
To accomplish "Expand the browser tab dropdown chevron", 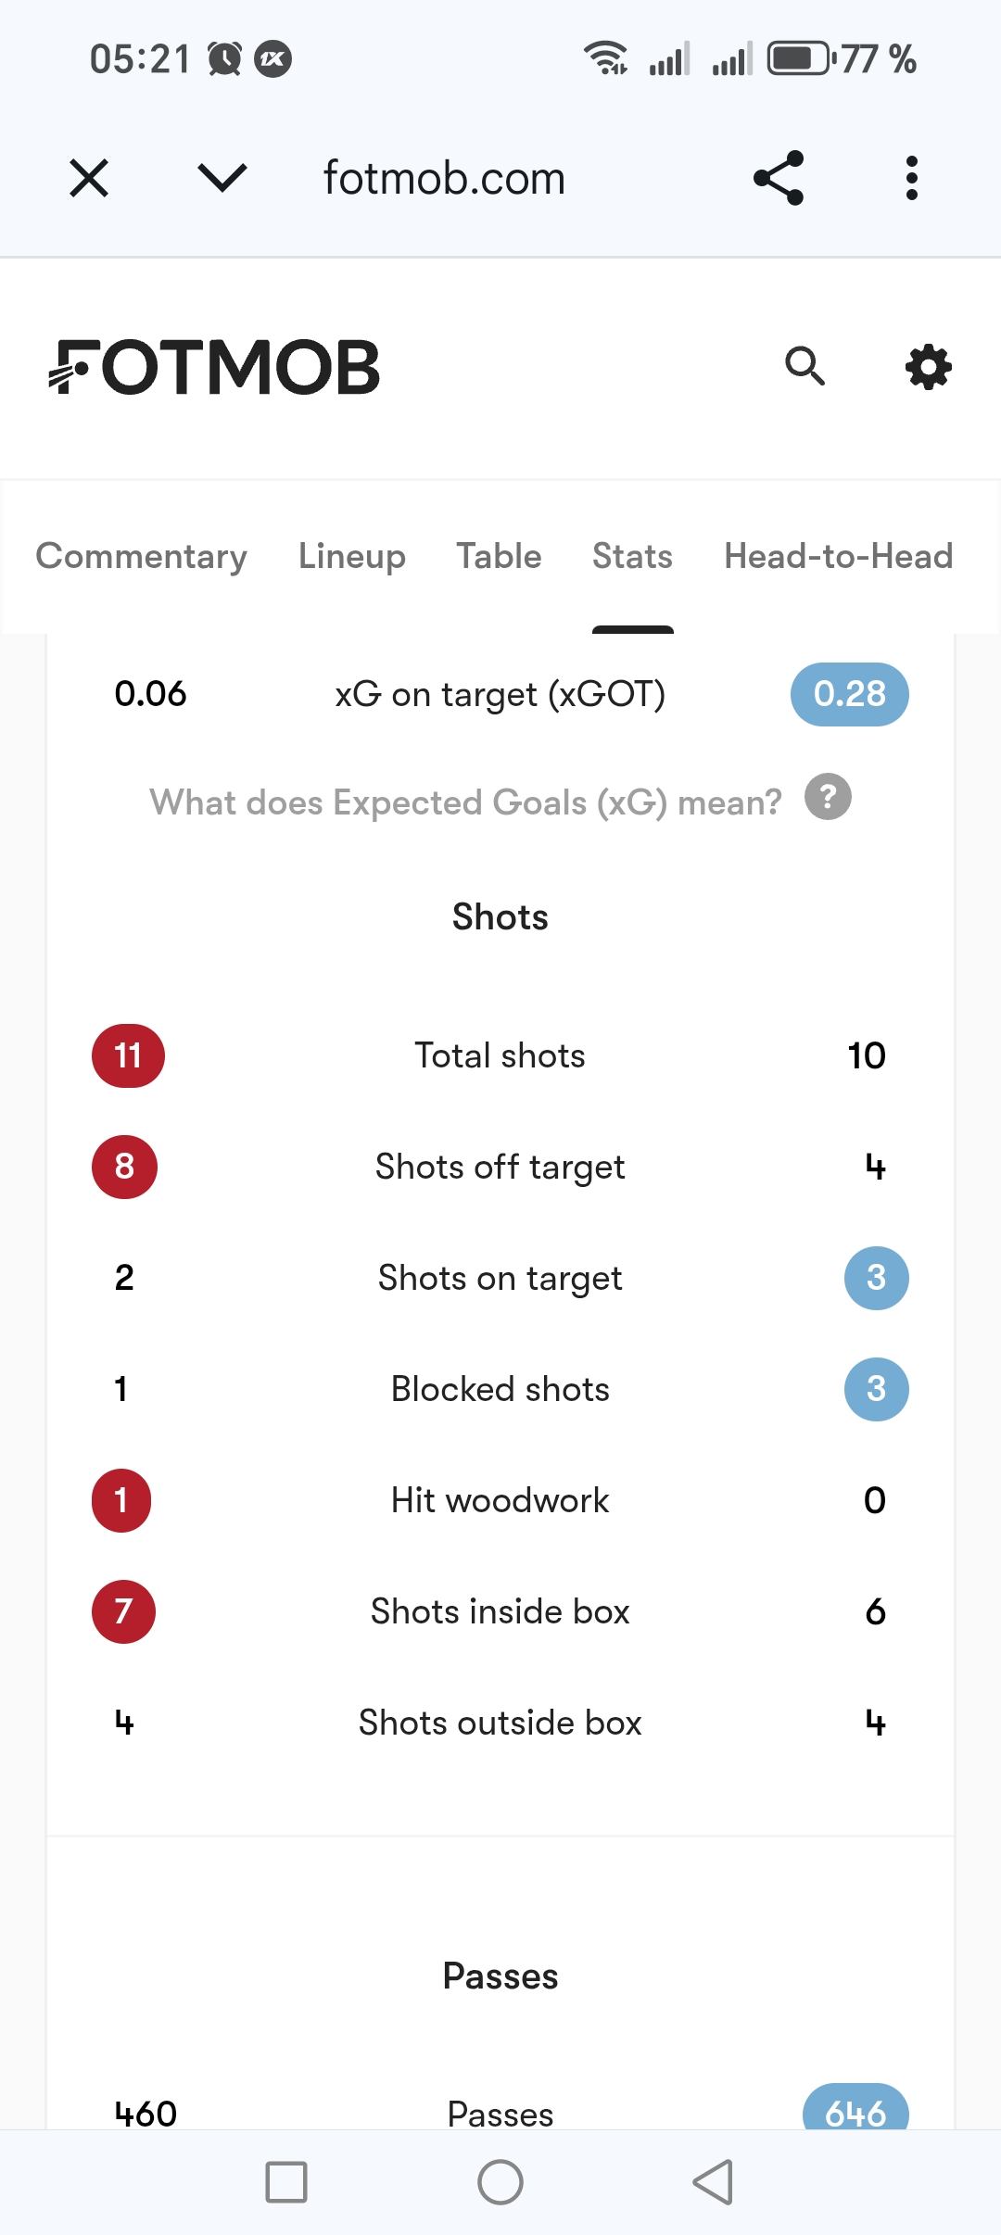I will click(222, 178).
